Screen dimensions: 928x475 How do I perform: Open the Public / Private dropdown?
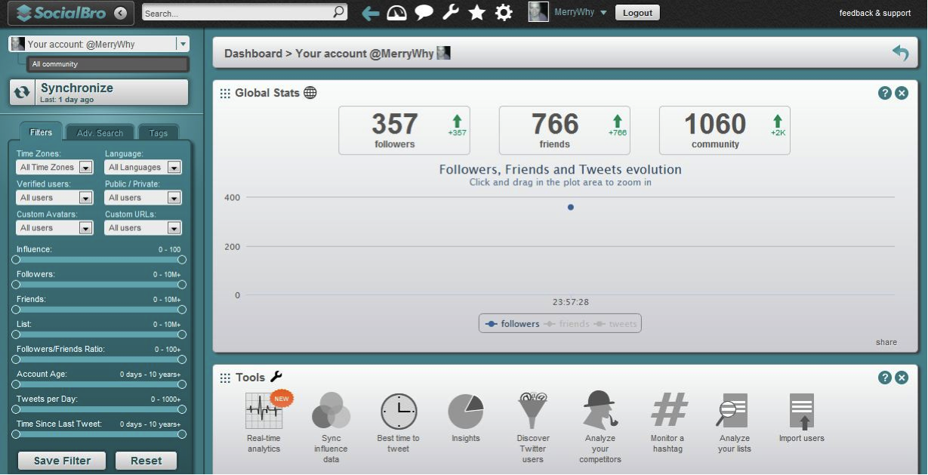click(x=143, y=198)
